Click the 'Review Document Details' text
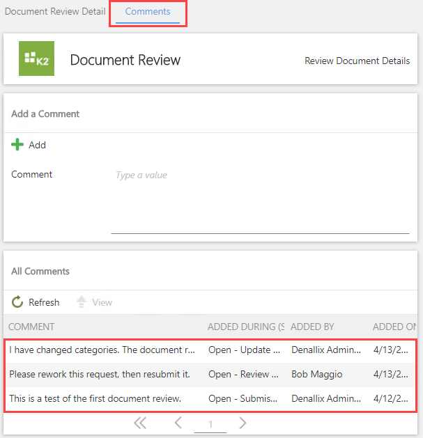 pyautogui.click(x=357, y=61)
